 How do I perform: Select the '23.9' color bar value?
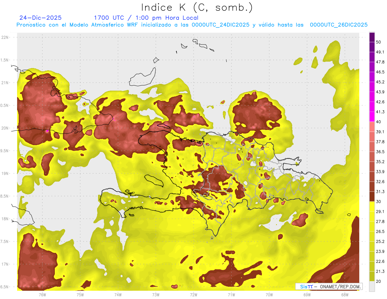(x=380, y=251)
